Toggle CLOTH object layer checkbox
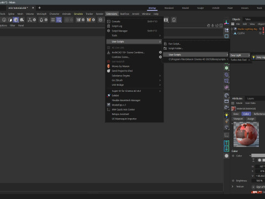The image size is (265, 199). pos(260,33)
